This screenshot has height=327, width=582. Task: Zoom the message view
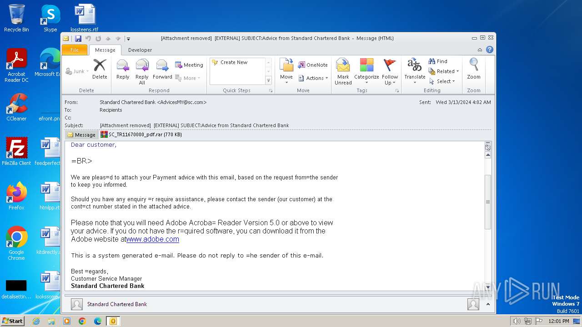click(x=474, y=69)
